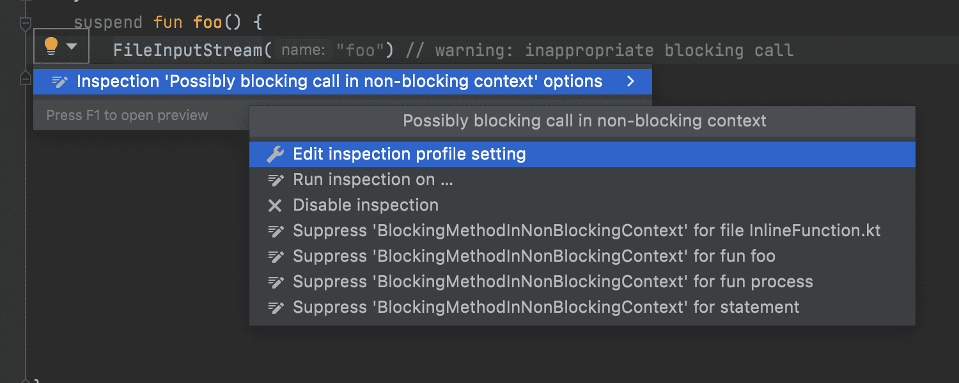The height and width of the screenshot is (383, 959).
Task: Click the wrench icon for inspection profile setting
Action: (275, 154)
